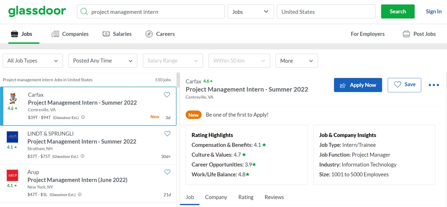Screen dimensions: 447x207
Task: Click the Sign In link
Action: point(433,12)
